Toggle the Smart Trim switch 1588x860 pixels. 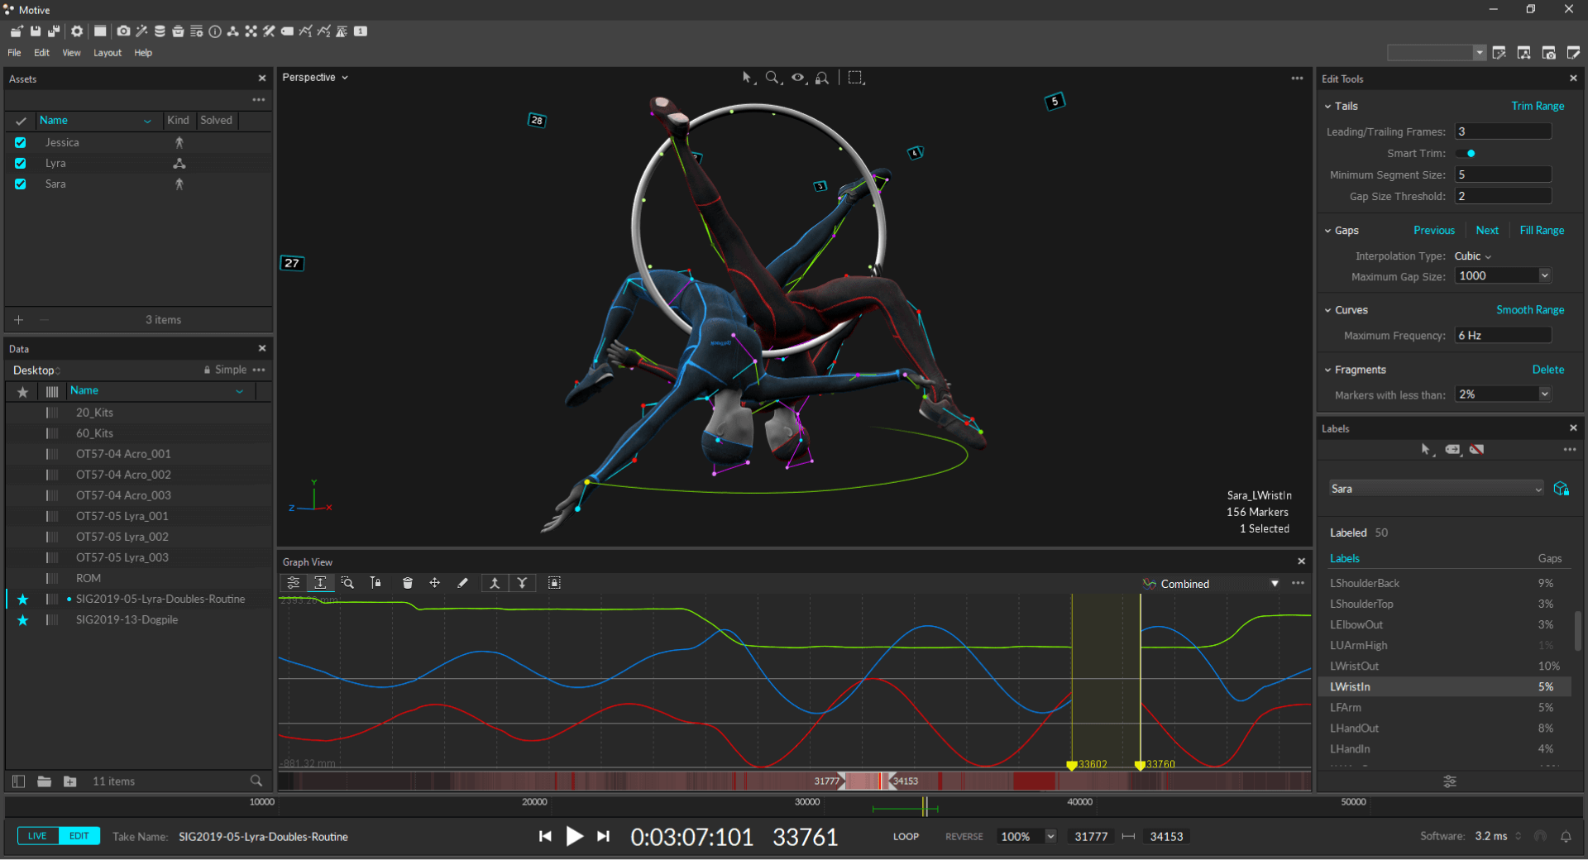(1466, 154)
